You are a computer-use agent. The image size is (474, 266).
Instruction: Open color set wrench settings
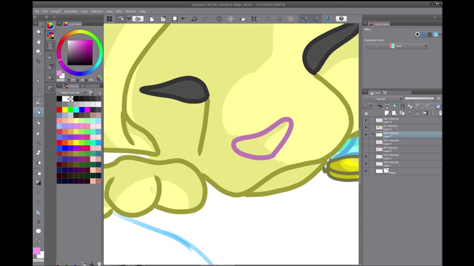91,92
